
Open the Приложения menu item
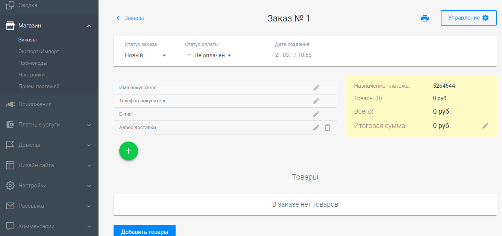coord(35,104)
